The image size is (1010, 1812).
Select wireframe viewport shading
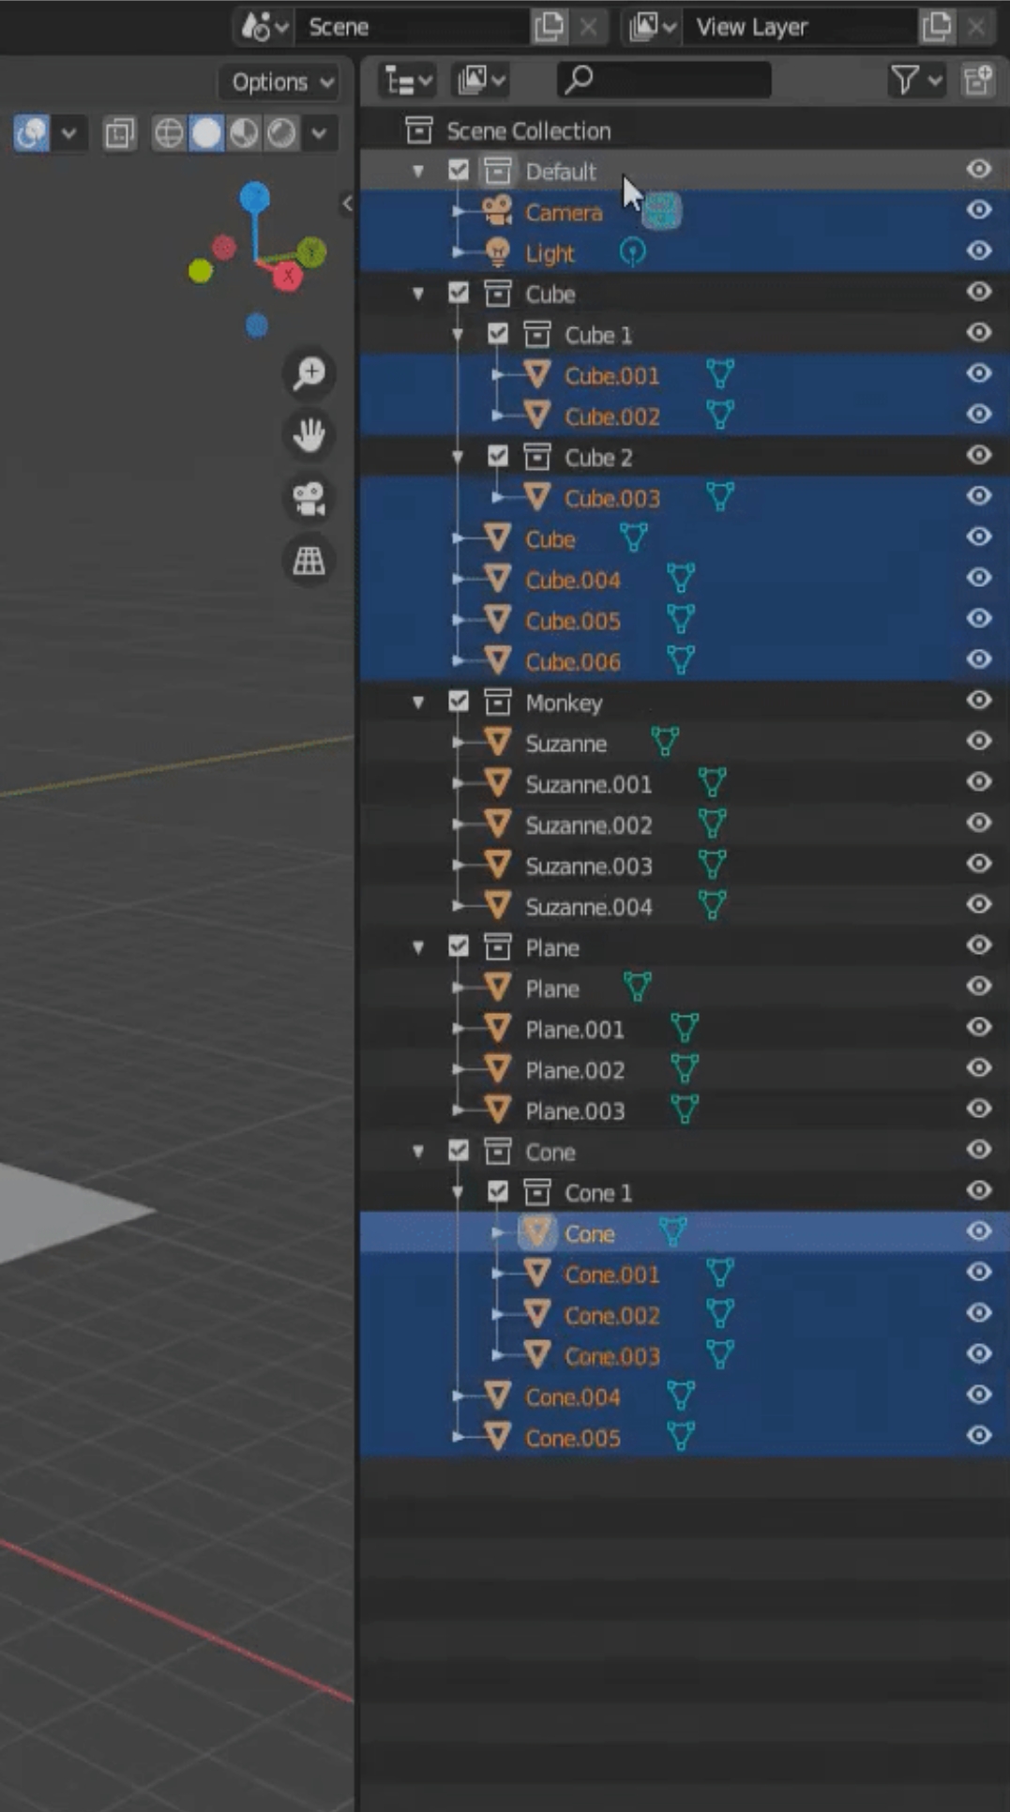click(x=169, y=133)
